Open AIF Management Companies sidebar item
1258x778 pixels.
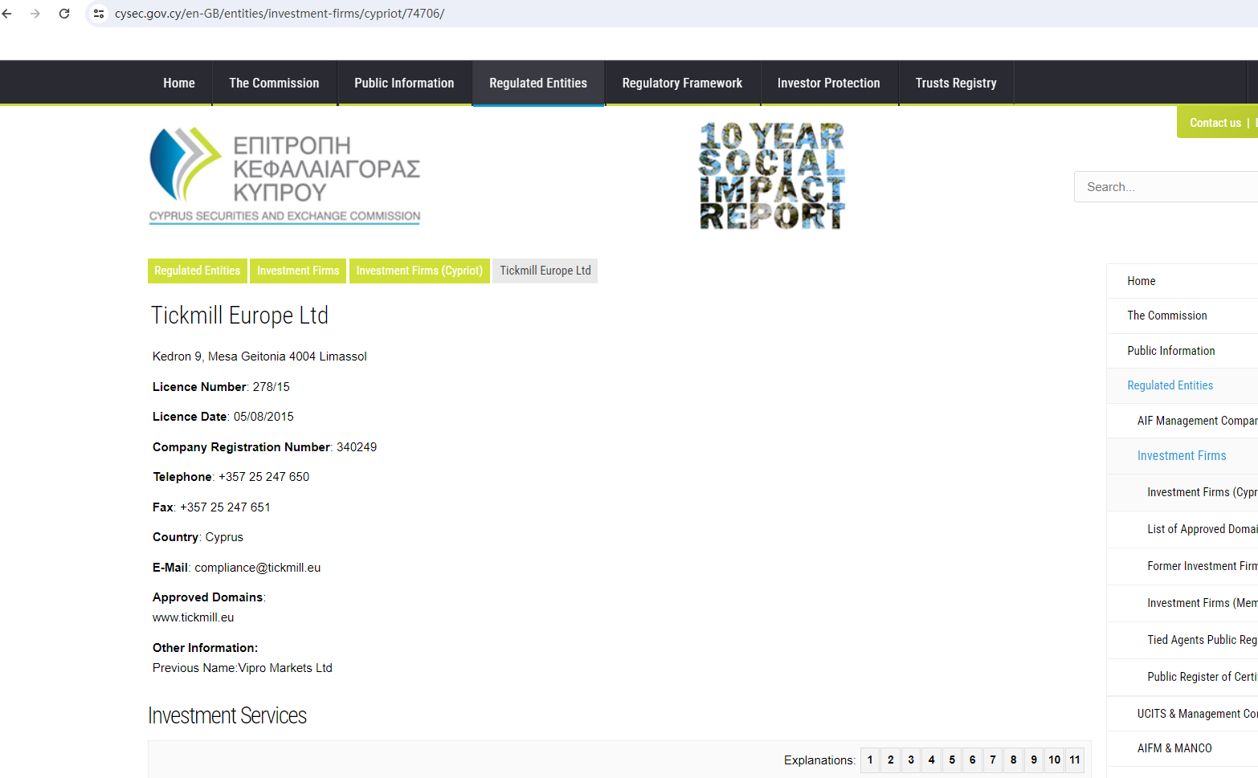pyautogui.click(x=1182, y=421)
